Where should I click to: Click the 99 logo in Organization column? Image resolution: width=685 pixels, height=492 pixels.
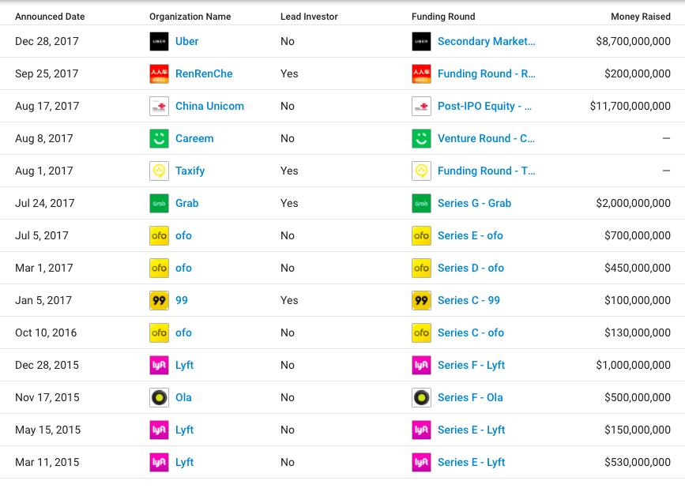coord(159,300)
